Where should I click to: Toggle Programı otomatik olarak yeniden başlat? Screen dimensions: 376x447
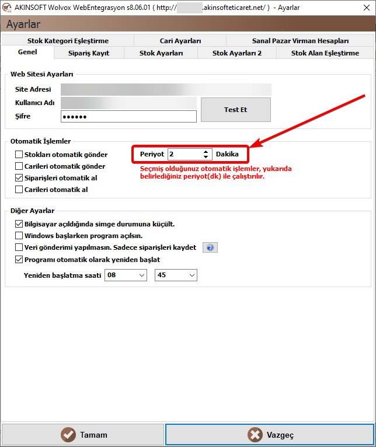[19, 260]
